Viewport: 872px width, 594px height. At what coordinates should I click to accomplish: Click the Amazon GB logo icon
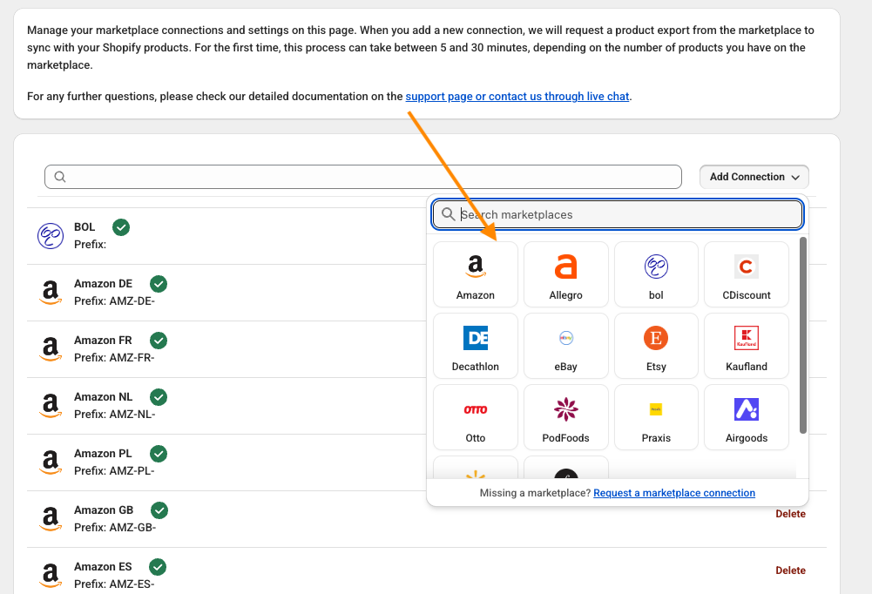point(51,519)
